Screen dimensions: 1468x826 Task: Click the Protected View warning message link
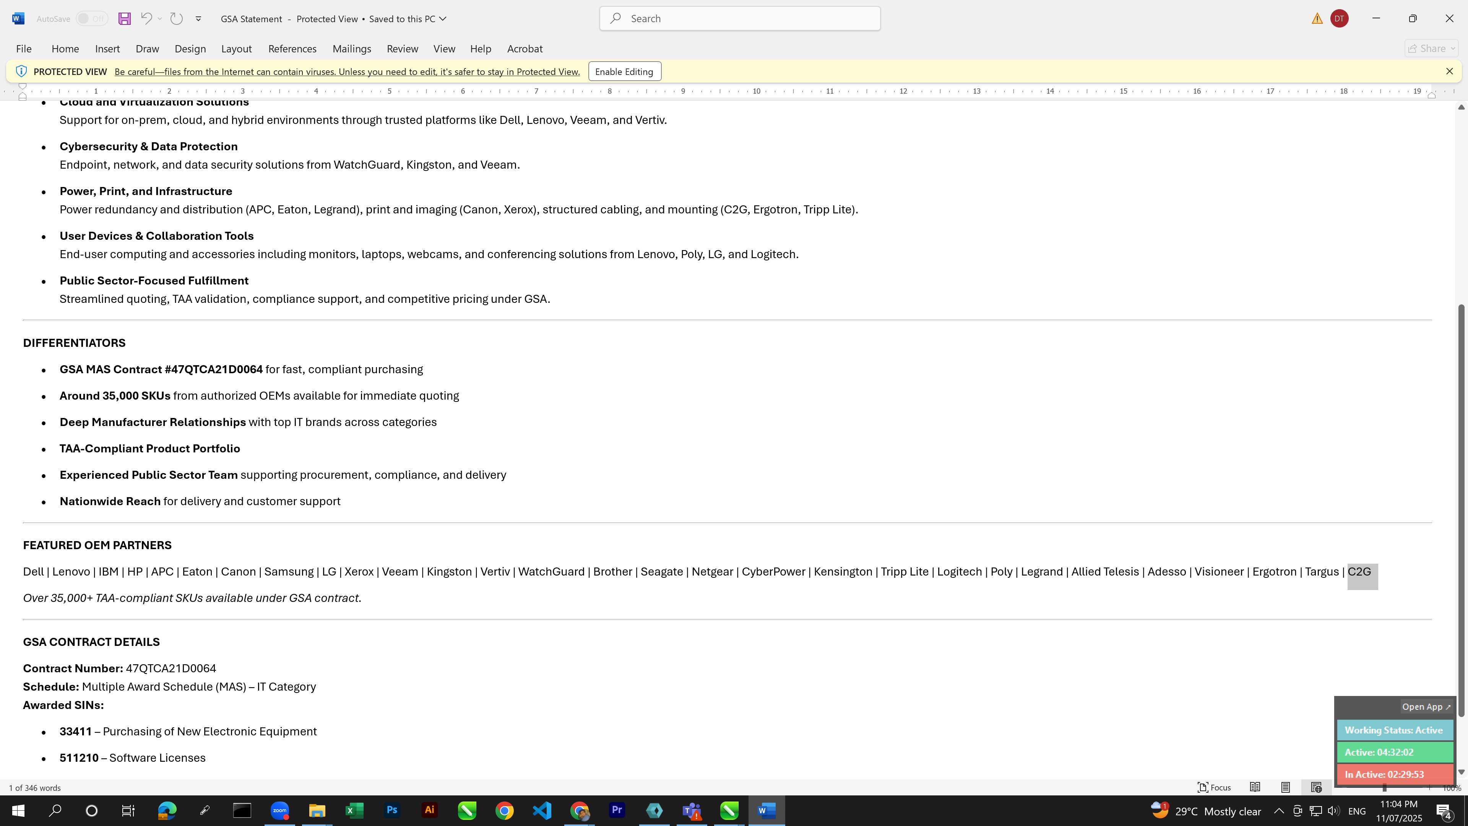pos(347,72)
